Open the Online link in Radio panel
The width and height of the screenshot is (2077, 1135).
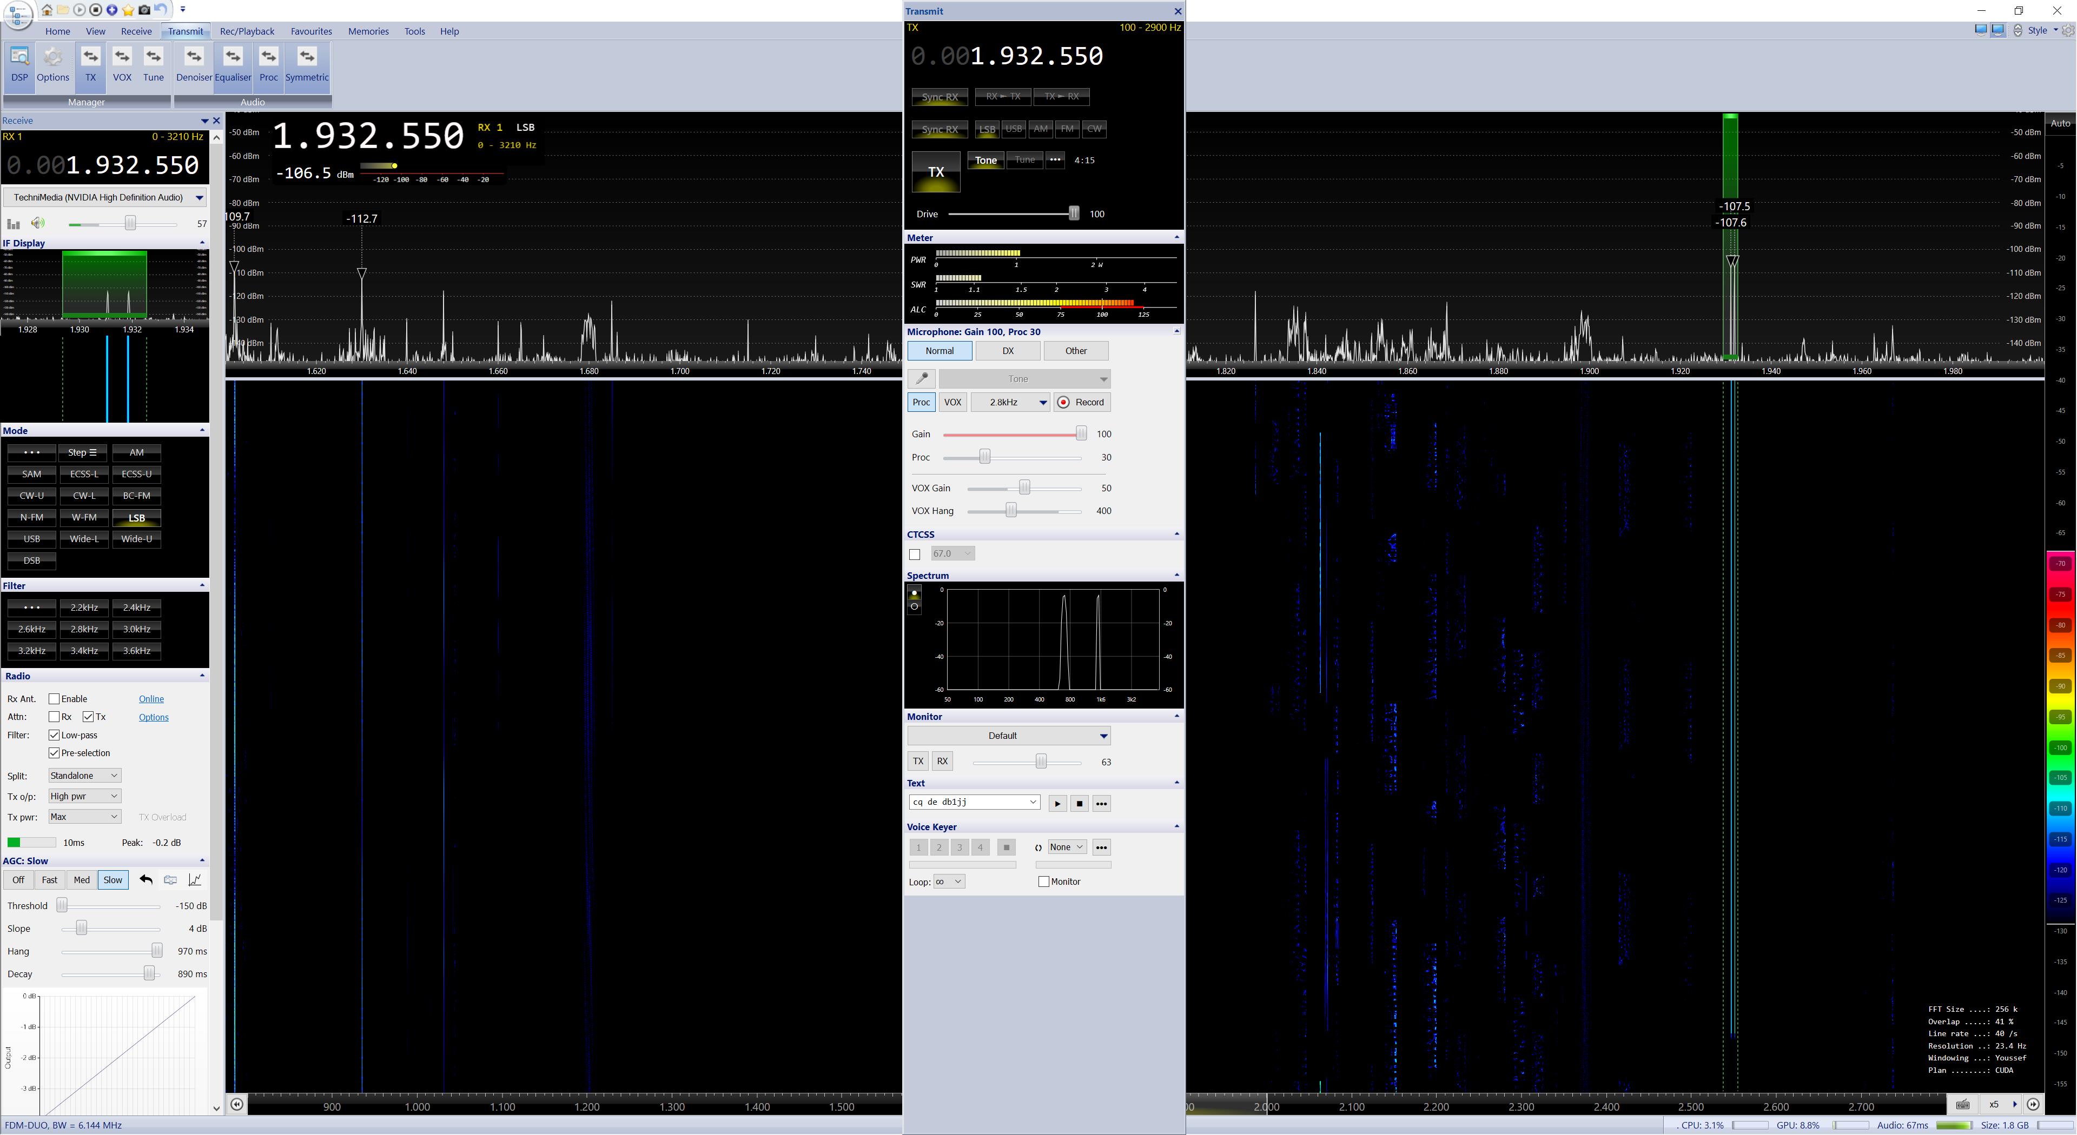coord(151,698)
